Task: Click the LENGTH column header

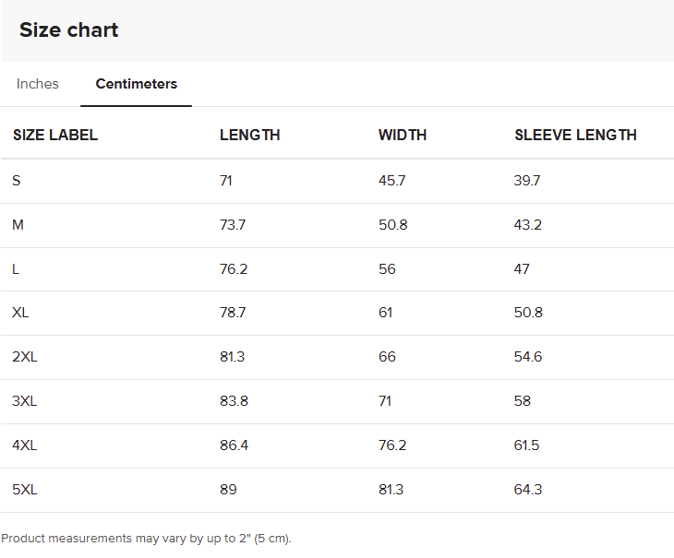Action: [249, 135]
